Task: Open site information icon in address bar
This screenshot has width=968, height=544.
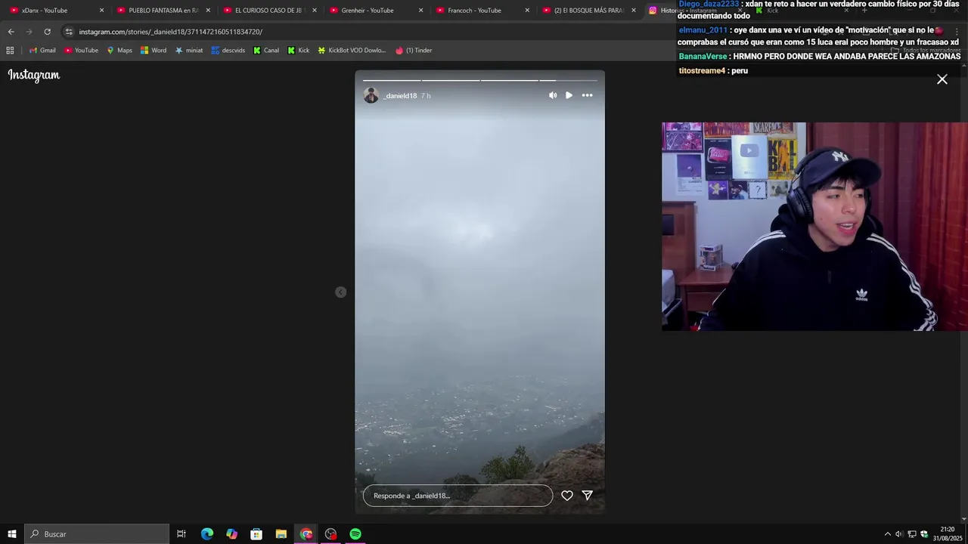Action: (69, 32)
